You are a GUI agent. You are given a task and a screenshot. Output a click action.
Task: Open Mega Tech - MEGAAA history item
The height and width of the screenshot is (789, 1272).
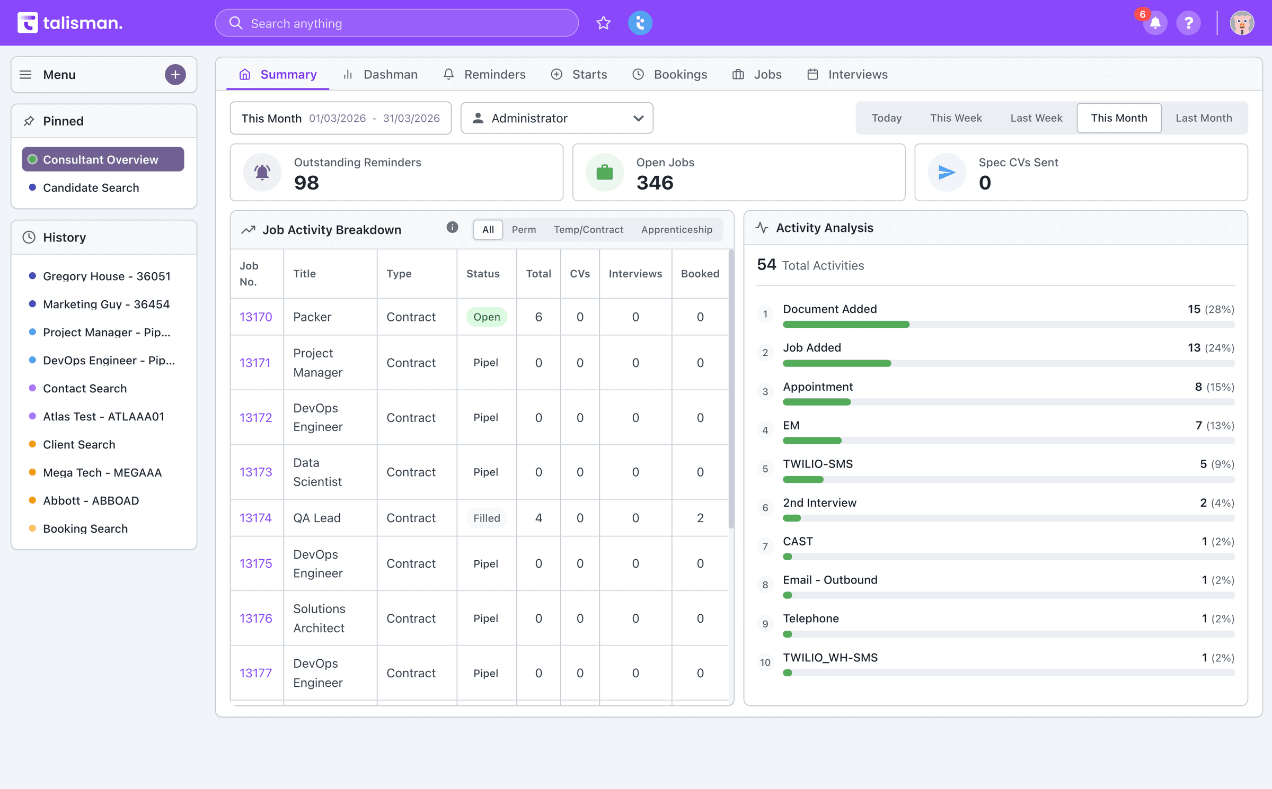(102, 472)
